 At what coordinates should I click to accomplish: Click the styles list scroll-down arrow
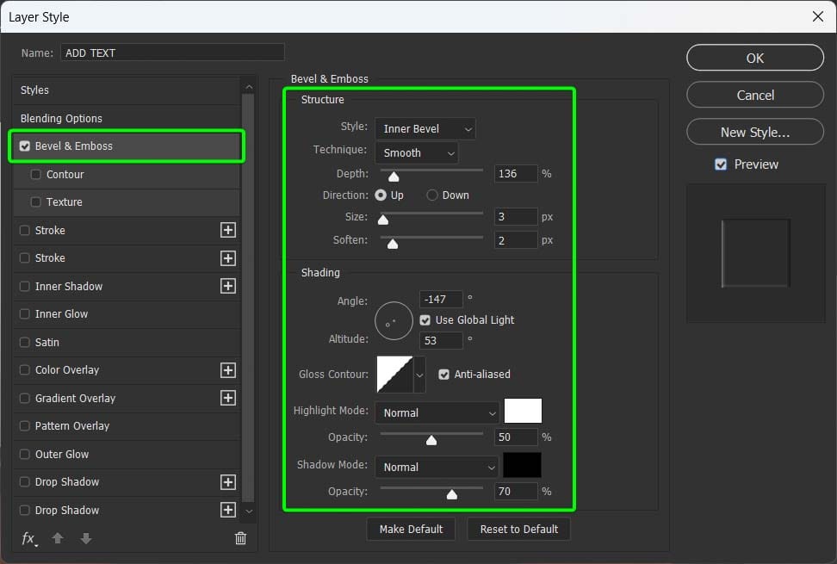[249, 511]
